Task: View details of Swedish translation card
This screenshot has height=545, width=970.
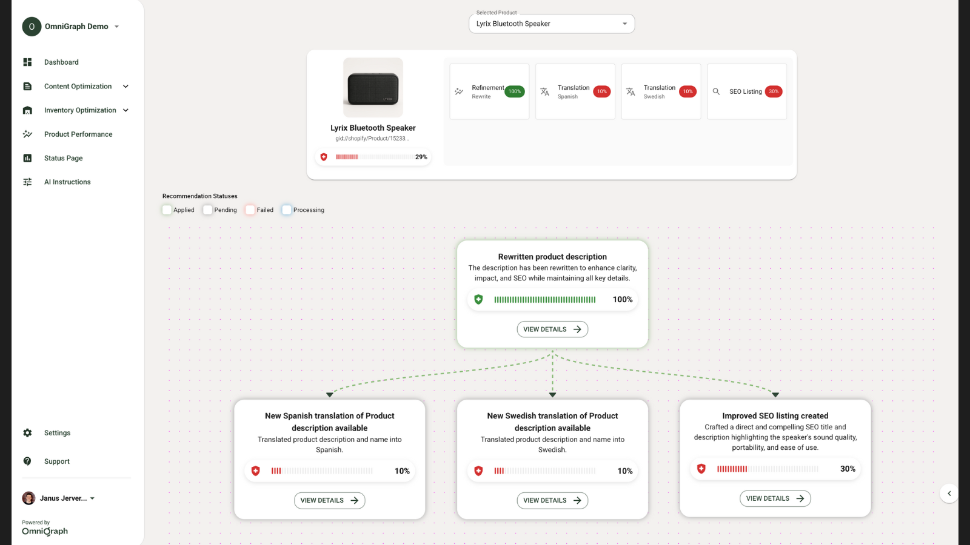Action: 552,501
